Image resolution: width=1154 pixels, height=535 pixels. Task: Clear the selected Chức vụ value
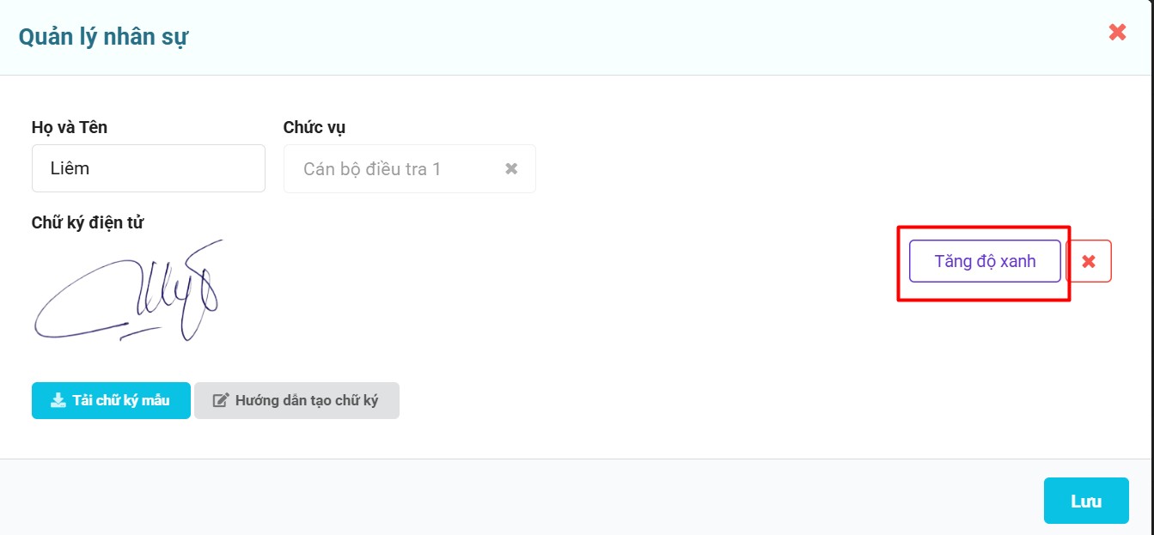511,168
